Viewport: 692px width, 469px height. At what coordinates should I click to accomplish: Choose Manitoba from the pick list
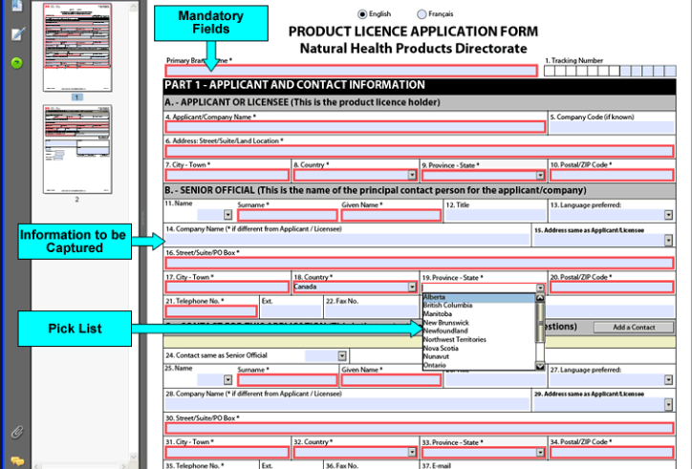tap(479, 314)
